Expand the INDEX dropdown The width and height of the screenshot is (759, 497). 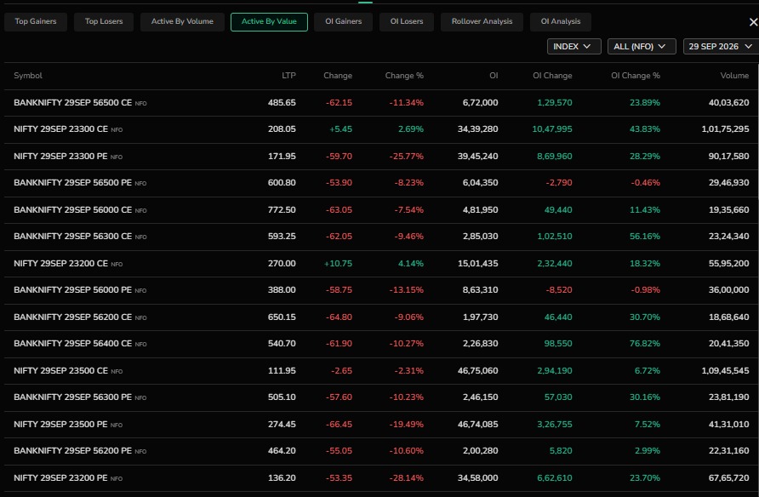(x=574, y=47)
